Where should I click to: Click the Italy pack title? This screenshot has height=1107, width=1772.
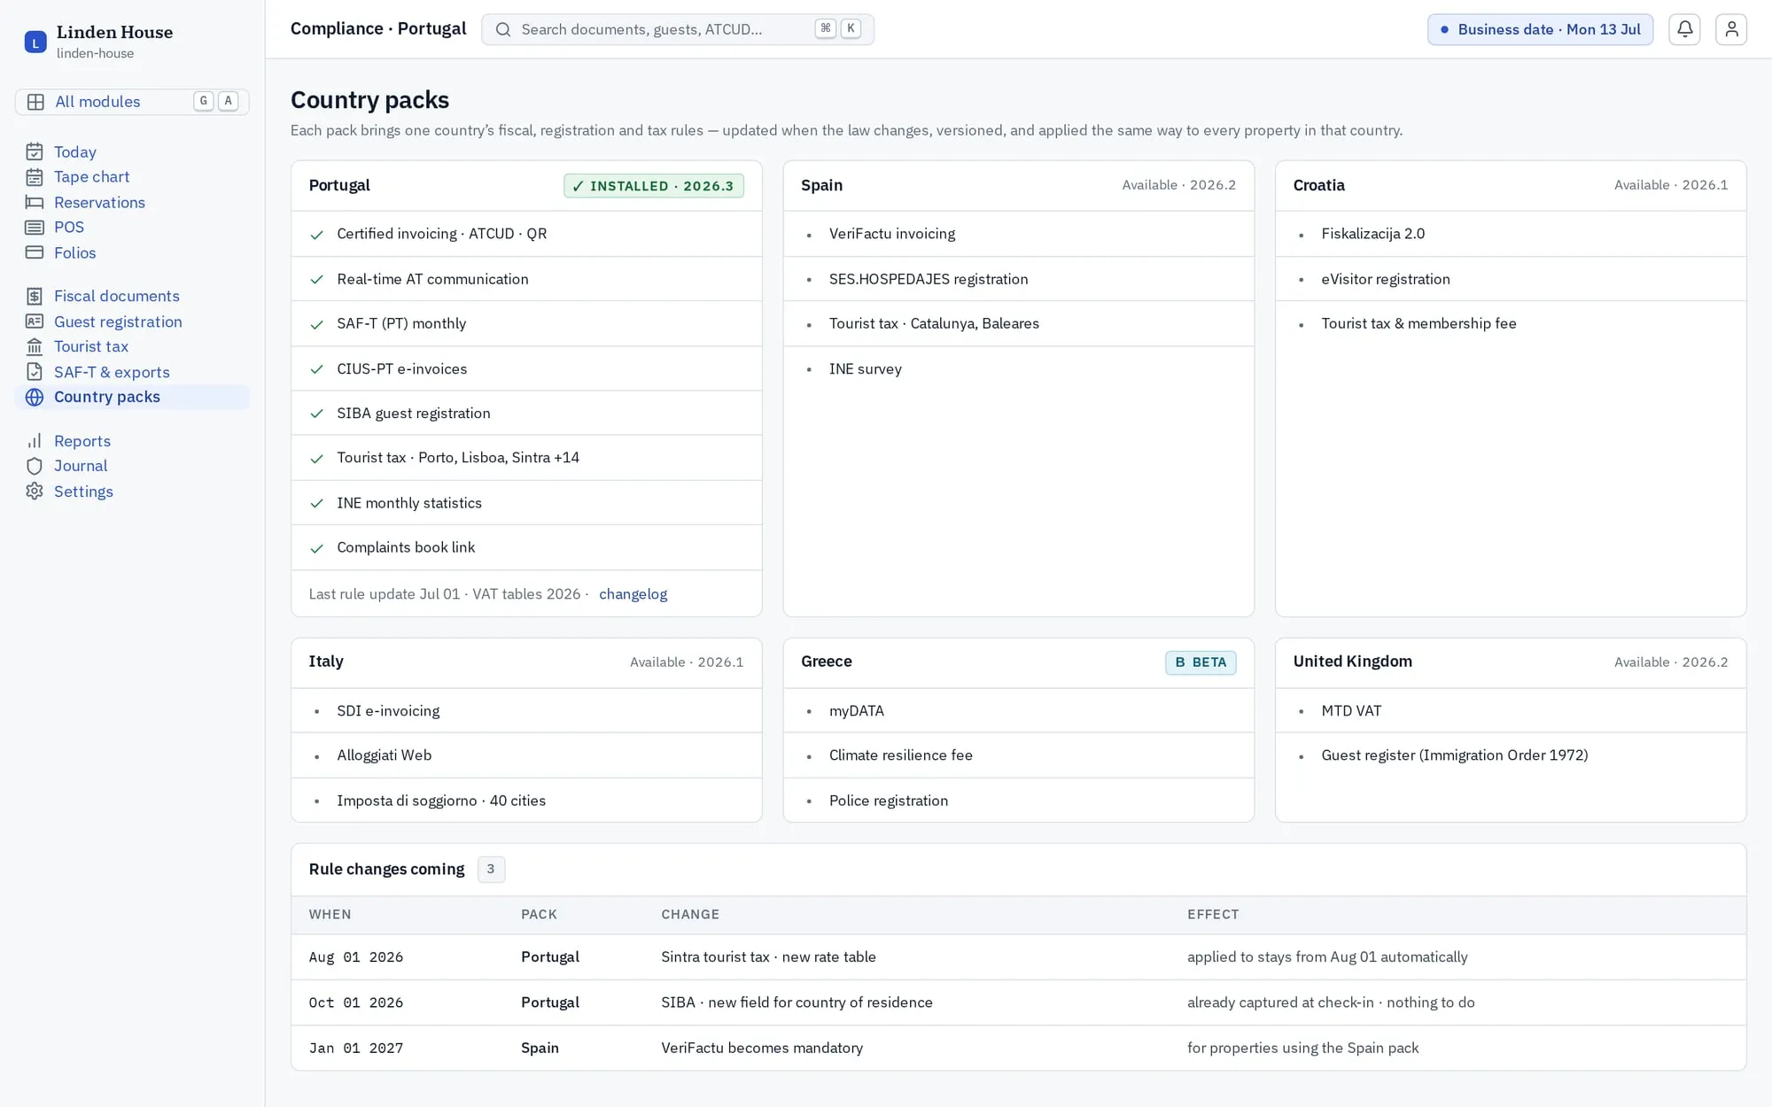pyautogui.click(x=326, y=662)
